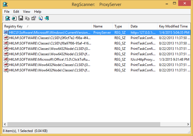193x136 pixels.
Task: Click 8/22/2013 11:37:50 time of 0f0cf7e2 row
Action: (174, 38)
